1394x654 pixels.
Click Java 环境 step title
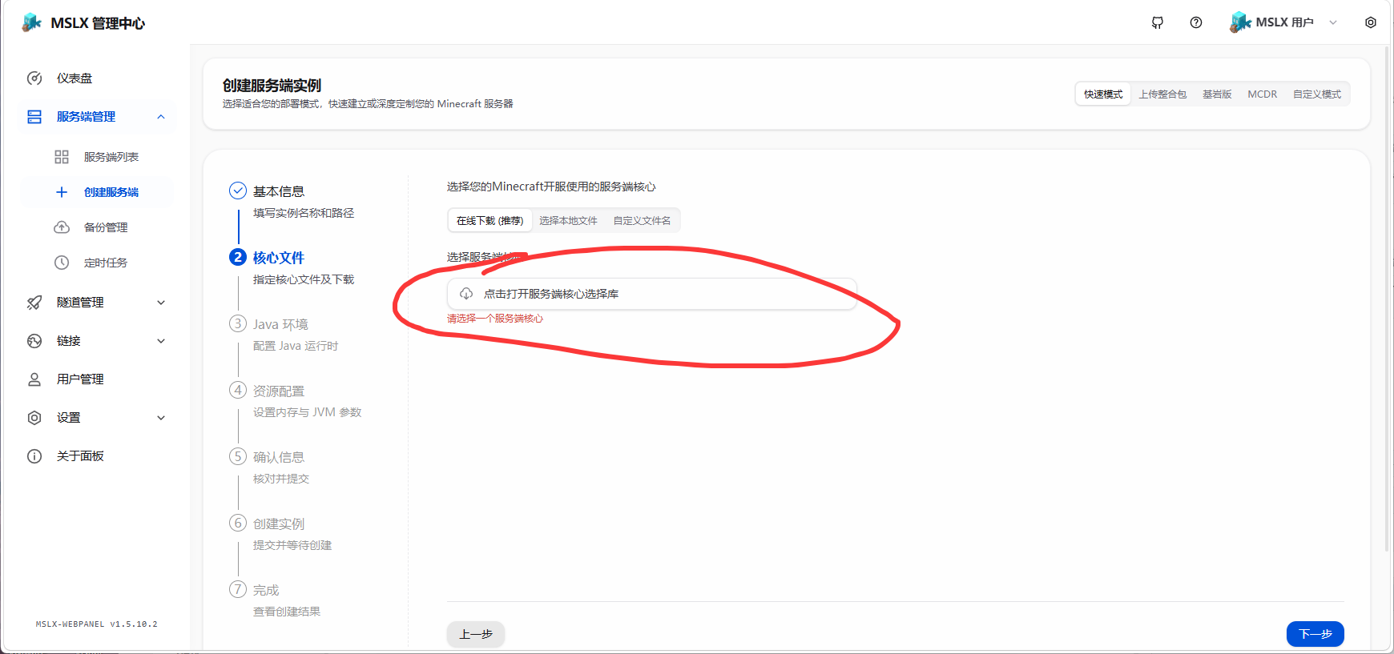point(280,324)
